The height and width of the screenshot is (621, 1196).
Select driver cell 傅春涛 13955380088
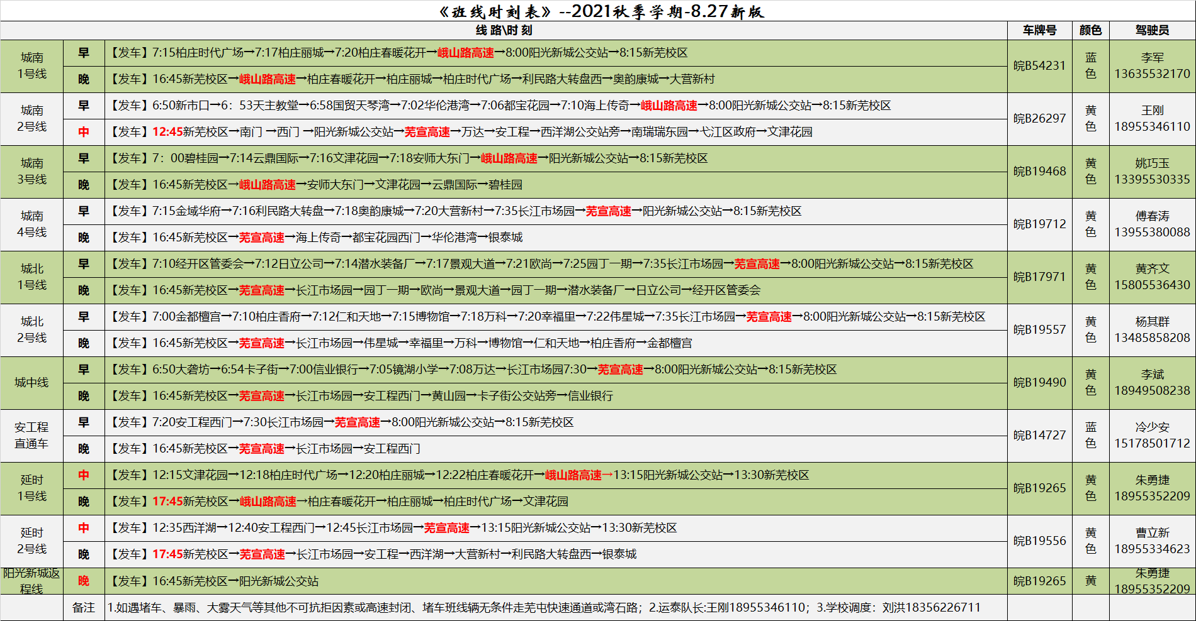coord(1152,224)
